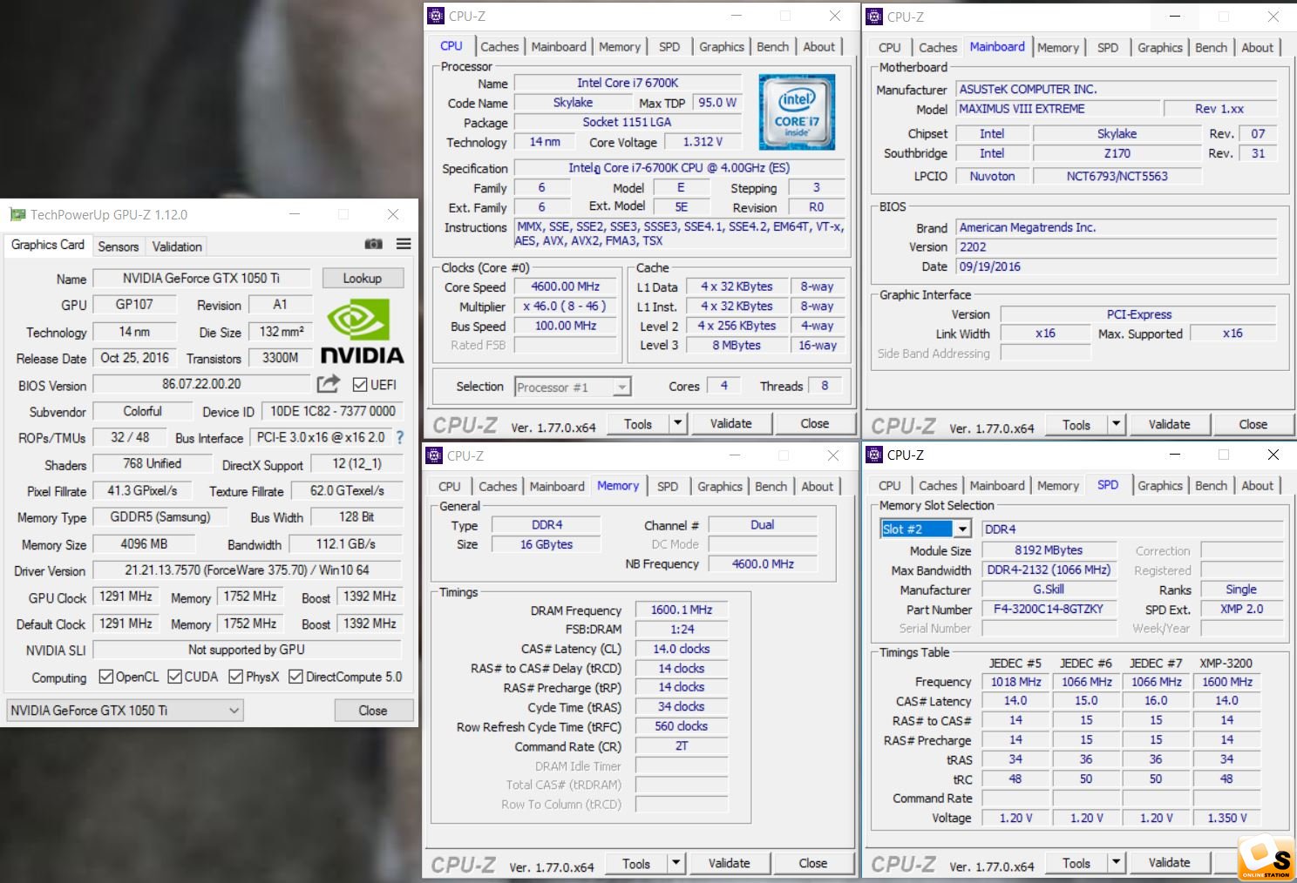Open SPD tab in the Memory window
Image resolution: width=1297 pixels, height=883 pixels.
[x=668, y=487]
